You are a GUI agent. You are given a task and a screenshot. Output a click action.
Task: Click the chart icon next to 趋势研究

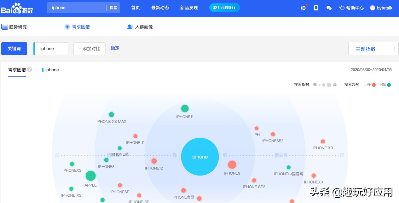(4, 27)
